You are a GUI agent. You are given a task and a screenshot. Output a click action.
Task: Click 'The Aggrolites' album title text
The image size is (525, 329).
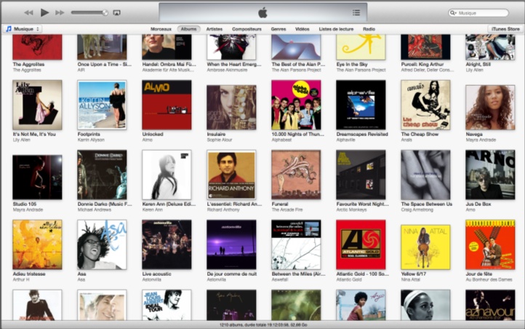point(28,64)
